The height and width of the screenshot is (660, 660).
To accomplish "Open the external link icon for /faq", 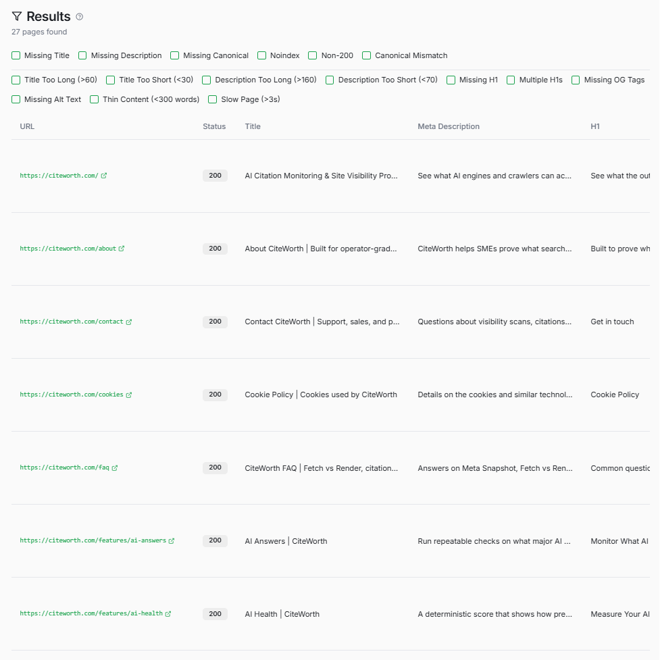I will pyautogui.click(x=115, y=467).
